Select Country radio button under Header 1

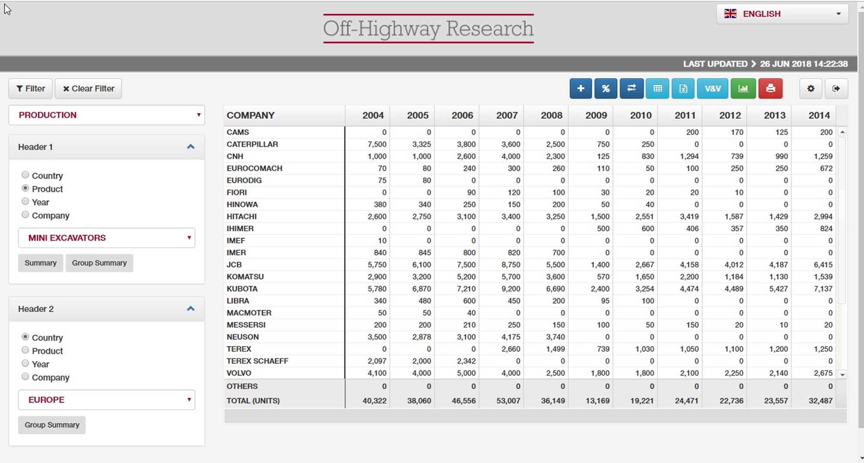coord(25,175)
